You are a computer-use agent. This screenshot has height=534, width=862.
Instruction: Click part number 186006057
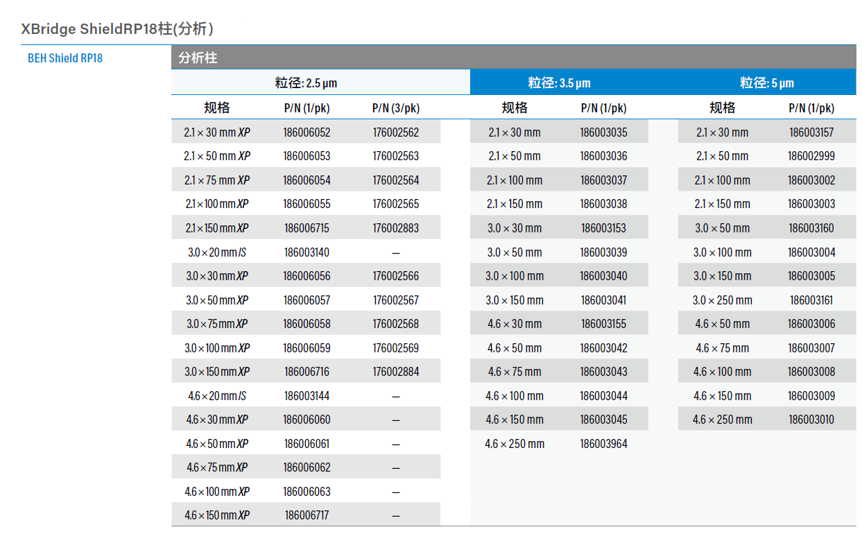click(307, 300)
